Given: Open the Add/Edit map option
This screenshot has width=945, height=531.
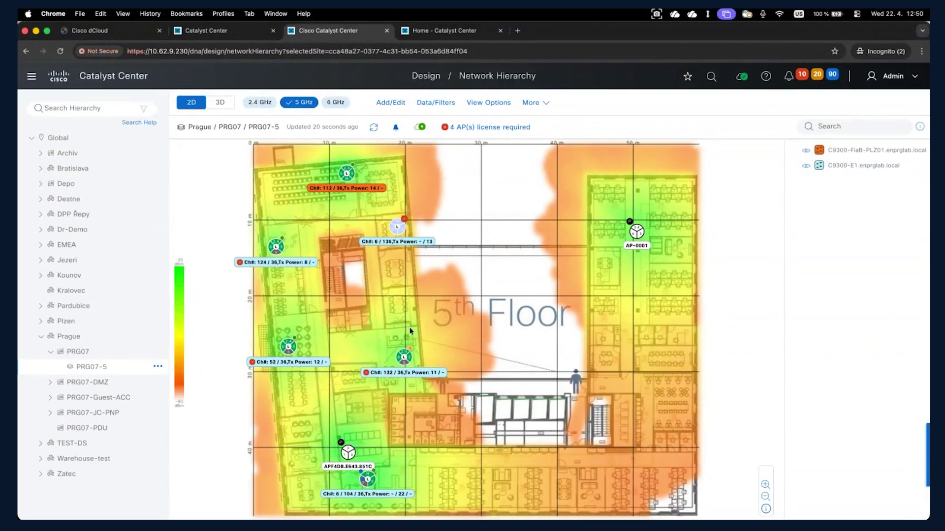Looking at the screenshot, I should pyautogui.click(x=391, y=103).
